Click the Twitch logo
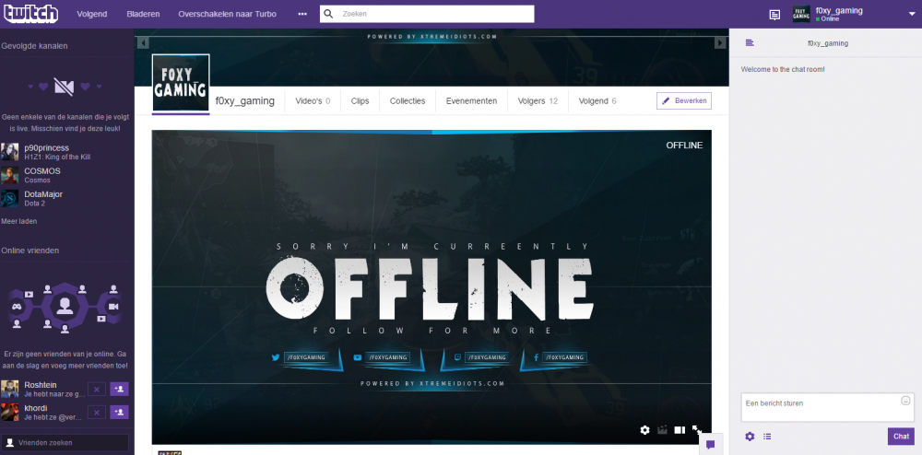This screenshot has height=455, width=922. pos(31,14)
